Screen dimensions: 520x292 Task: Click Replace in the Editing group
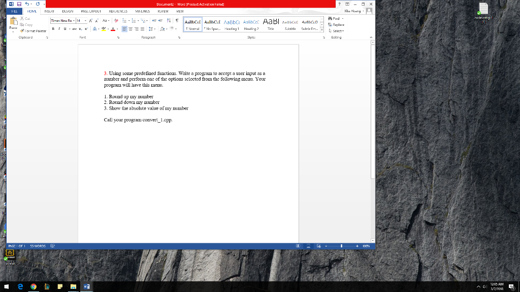pos(339,25)
